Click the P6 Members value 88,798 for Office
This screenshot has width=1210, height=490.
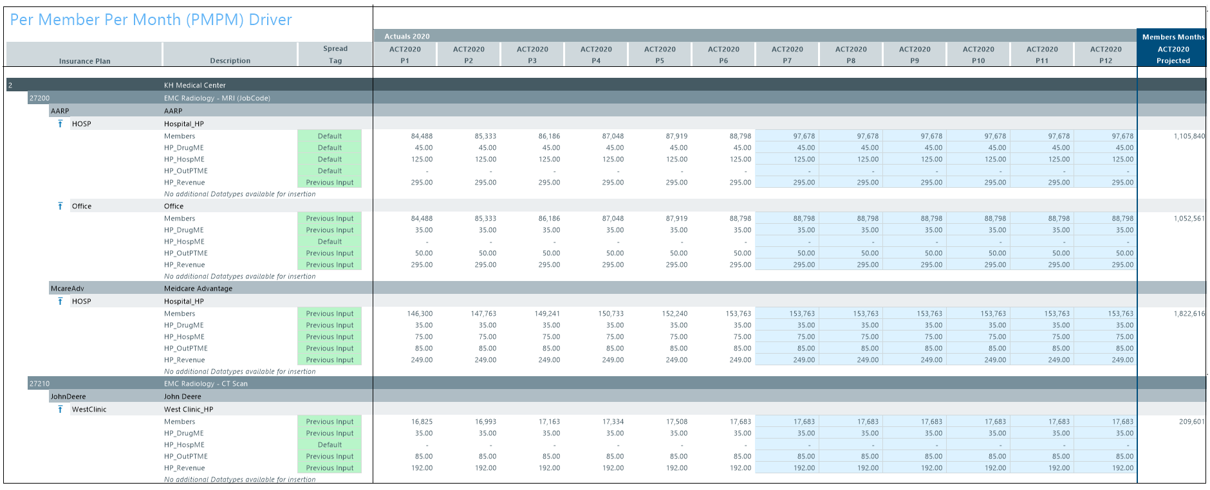click(x=740, y=218)
